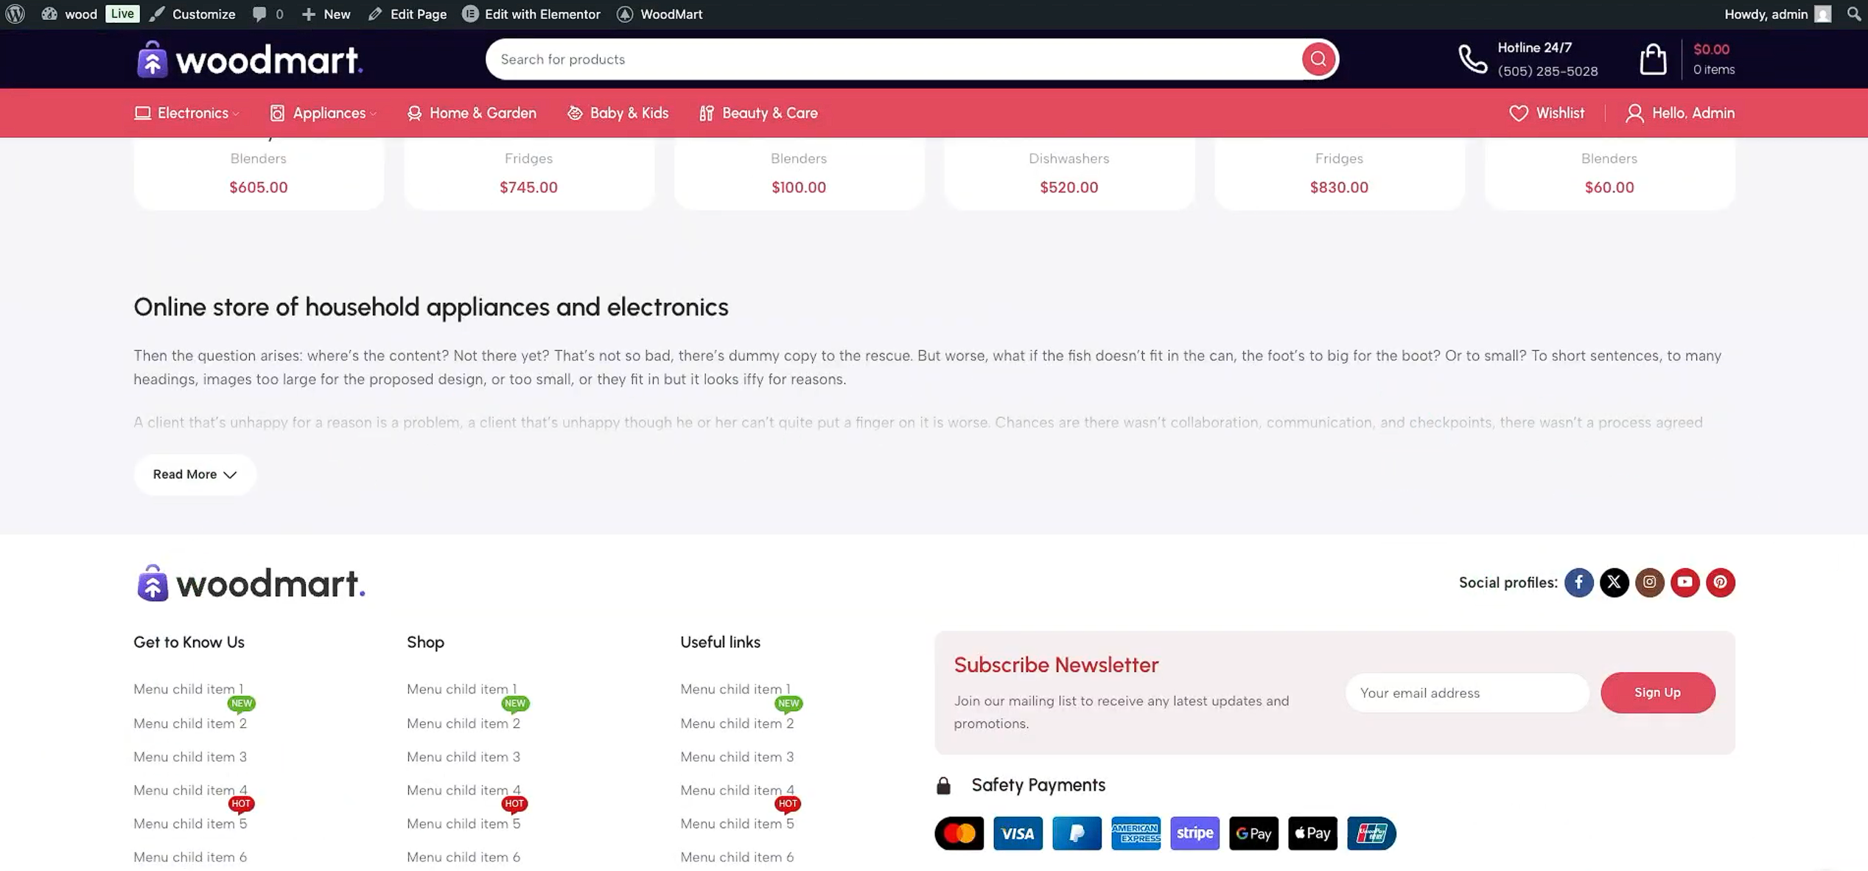This screenshot has width=1868, height=871.
Task: Open the Hello, Admin account link
Action: (x=1679, y=113)
